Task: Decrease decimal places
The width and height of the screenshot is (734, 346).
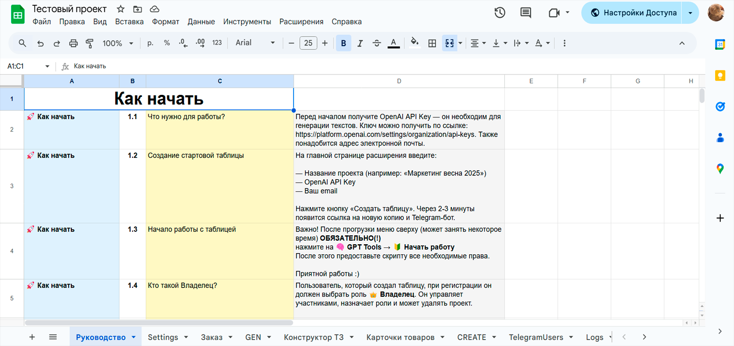Action: coord(183,43)
